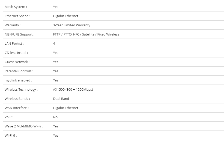Select the "FTTP / FTTC/ HFC / Satellite" value
Screen dimensions: 224x143
86,34
